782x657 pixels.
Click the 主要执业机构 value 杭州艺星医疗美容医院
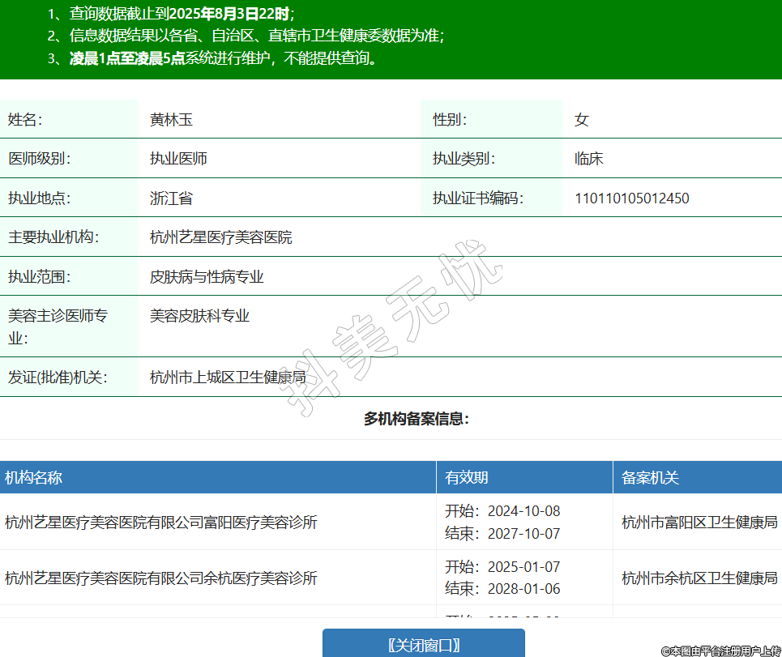tap(220, 237)
